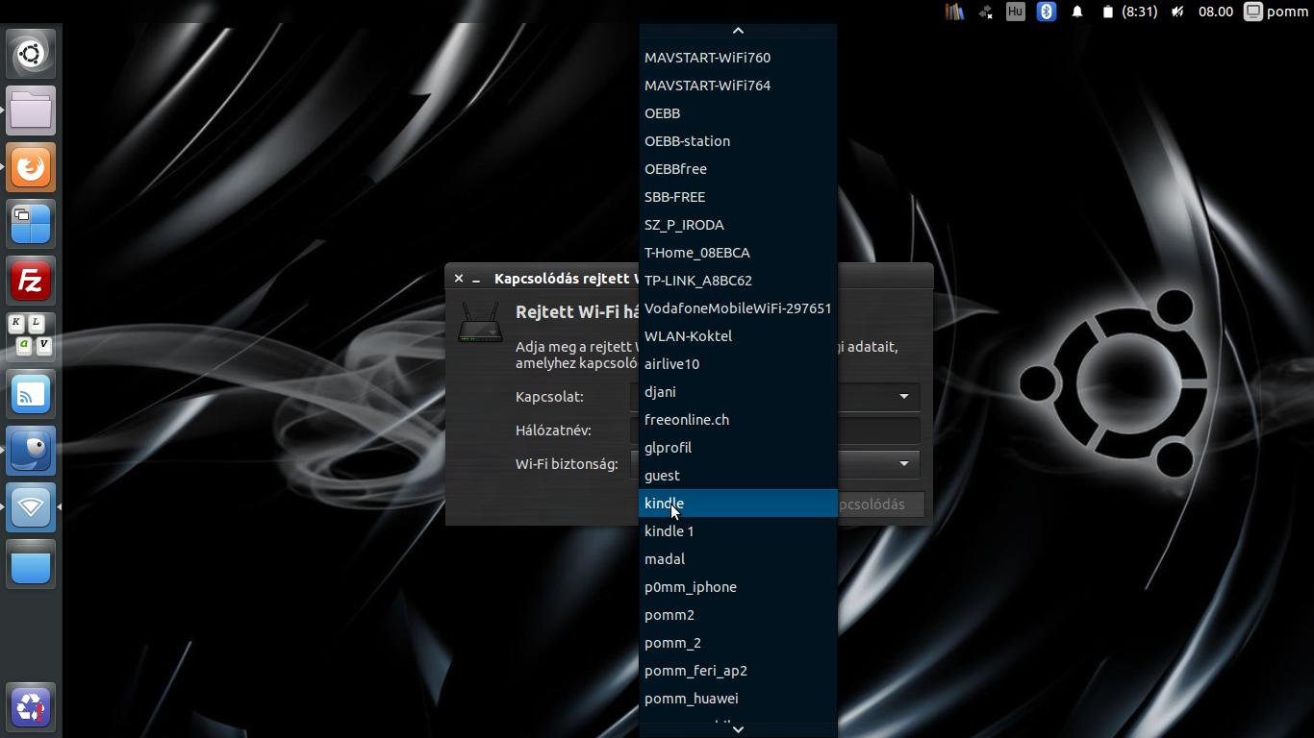Pick the freeonline.ch connection

(739, 420)
